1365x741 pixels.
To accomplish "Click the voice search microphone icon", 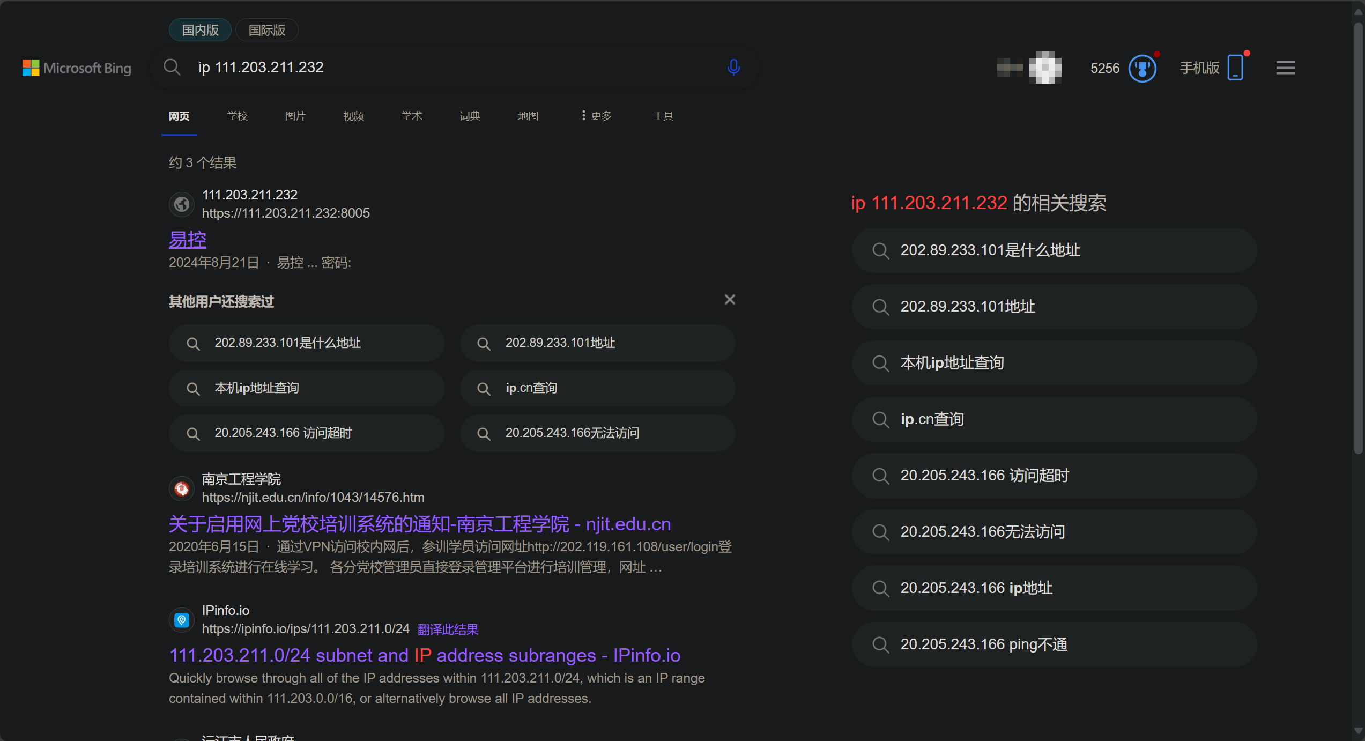I will [733, 68].
